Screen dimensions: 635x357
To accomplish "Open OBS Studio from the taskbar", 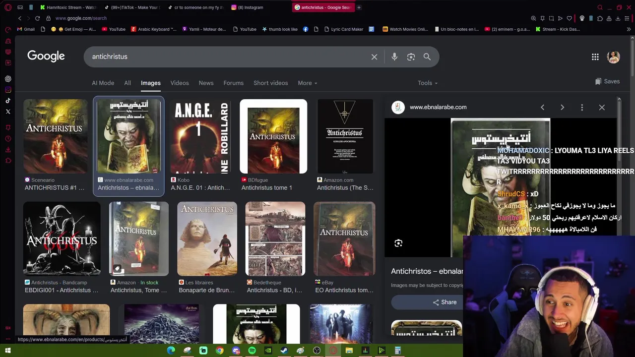I will pyautogui.click(x=317, y=351).
